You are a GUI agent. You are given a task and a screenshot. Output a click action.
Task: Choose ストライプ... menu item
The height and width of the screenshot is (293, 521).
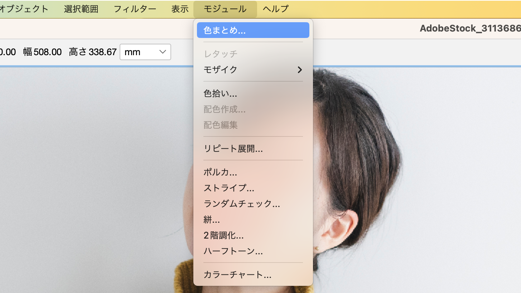[x=229, y=188]
